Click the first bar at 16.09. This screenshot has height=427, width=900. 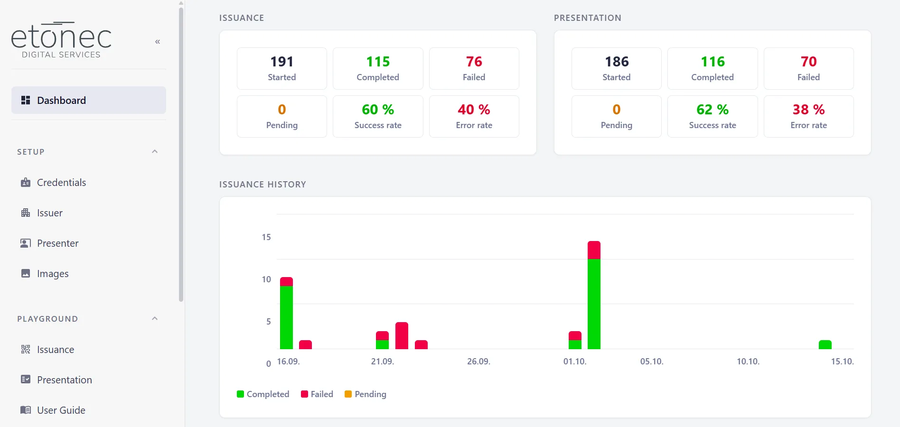pos(287,313)
